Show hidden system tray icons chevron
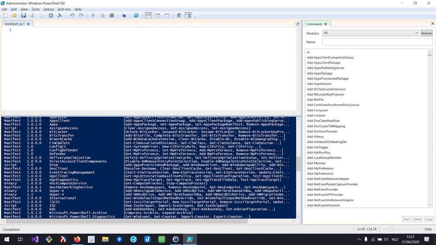 pyautogui.click(x=359, y=239)
